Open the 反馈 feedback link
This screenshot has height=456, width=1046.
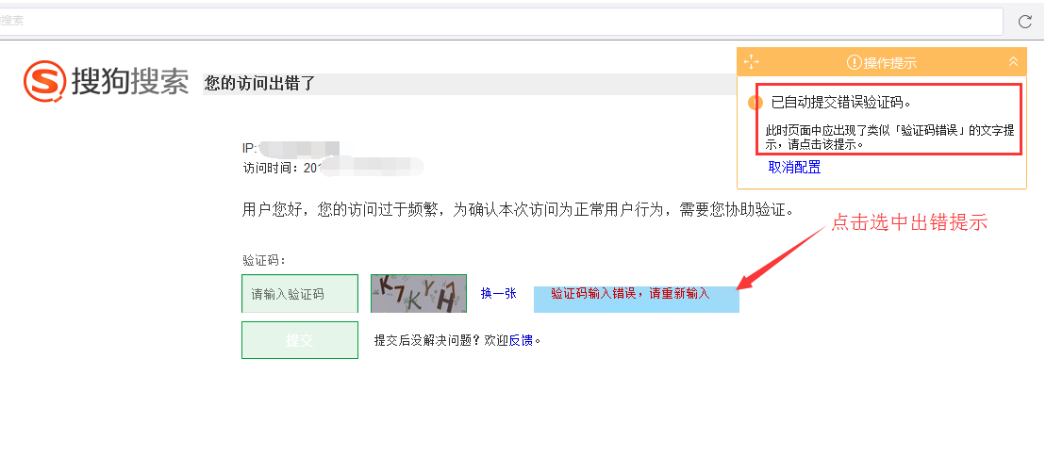[521, 341]
